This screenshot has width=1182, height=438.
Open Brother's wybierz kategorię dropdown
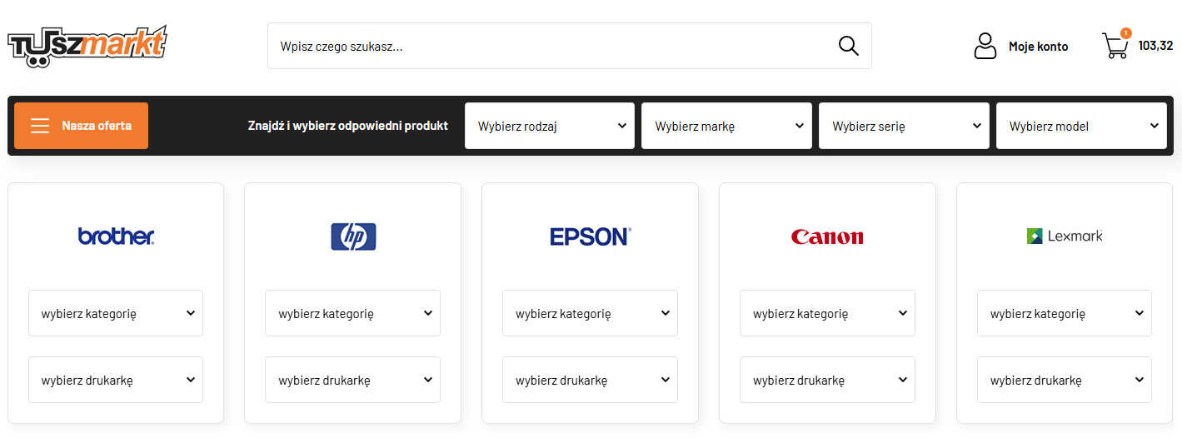tap(116, 313)
